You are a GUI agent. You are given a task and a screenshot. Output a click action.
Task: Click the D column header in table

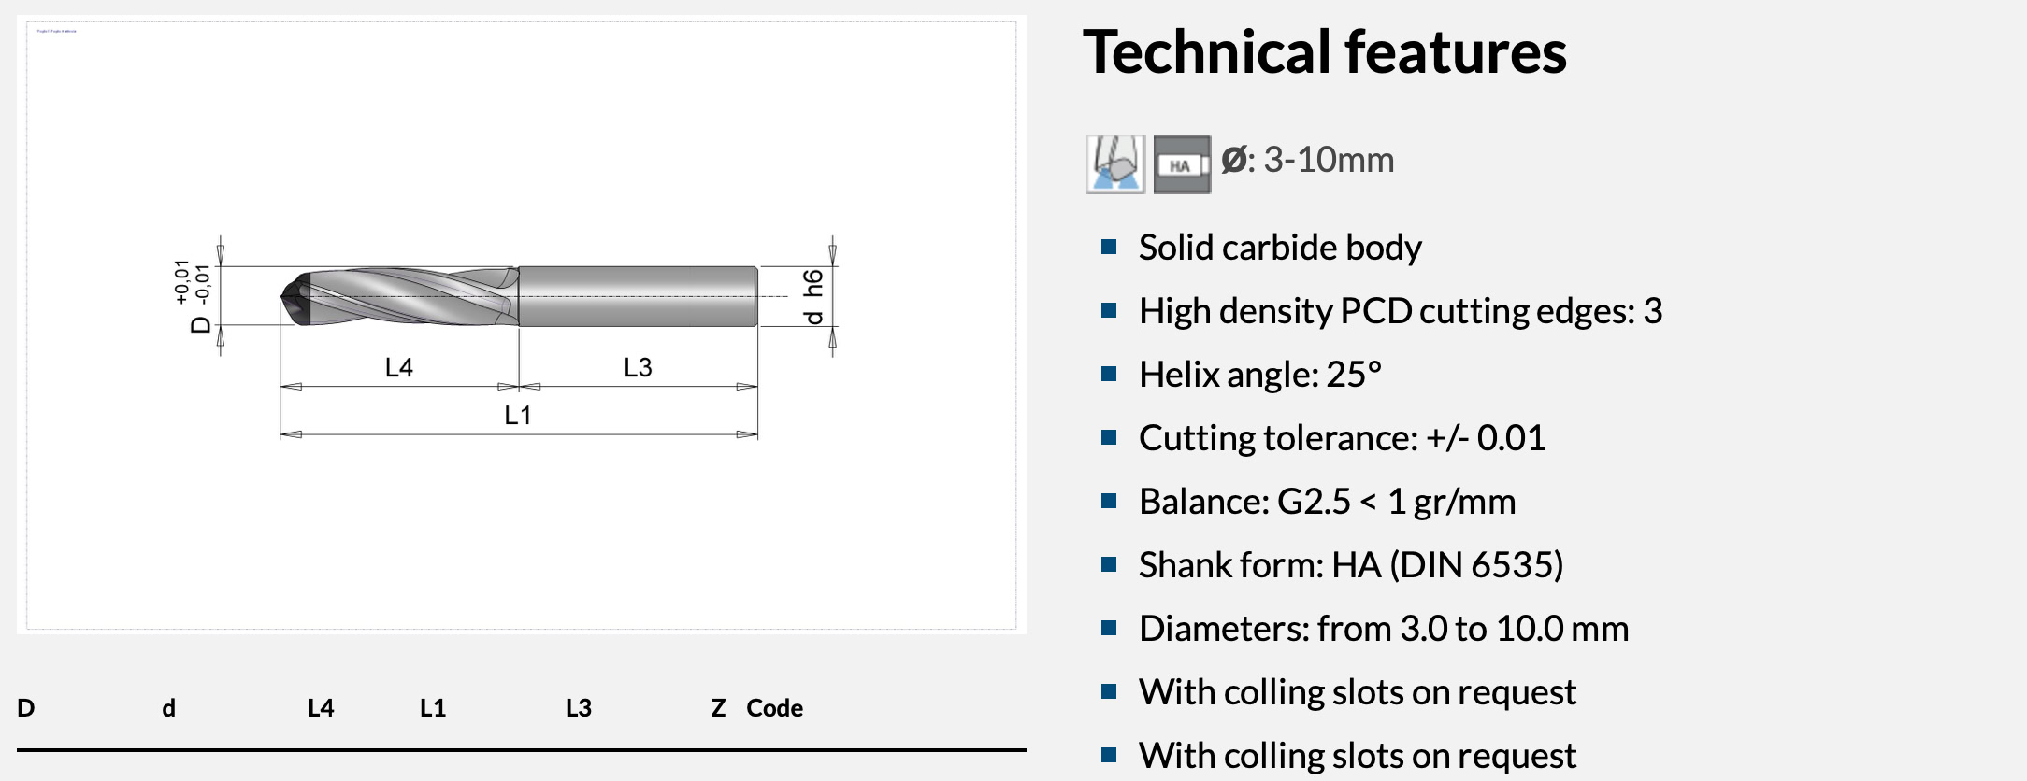[x=26, y=708]
